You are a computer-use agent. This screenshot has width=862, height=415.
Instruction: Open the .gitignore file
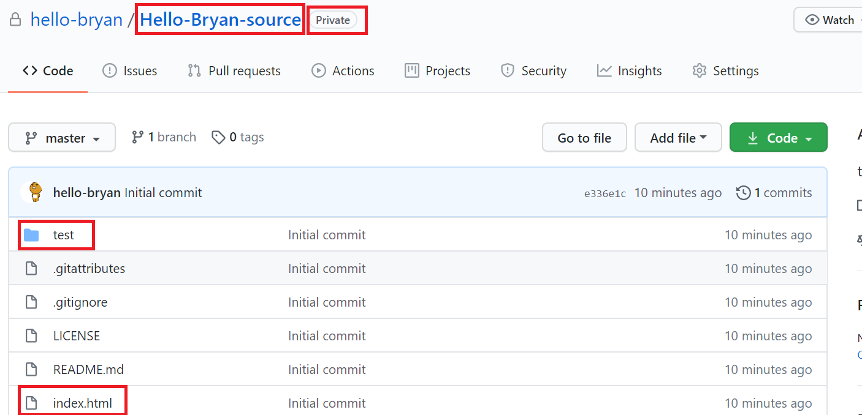[x=80, y=302]
